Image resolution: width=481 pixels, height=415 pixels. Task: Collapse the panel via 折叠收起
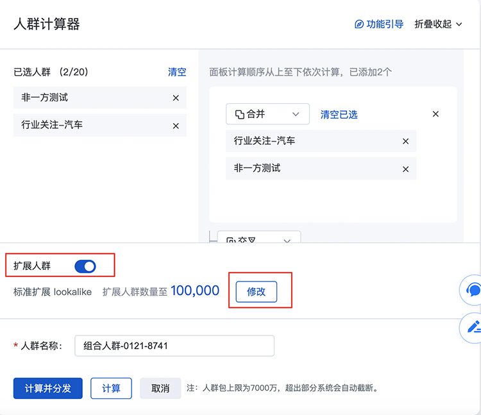pos(438,24)
